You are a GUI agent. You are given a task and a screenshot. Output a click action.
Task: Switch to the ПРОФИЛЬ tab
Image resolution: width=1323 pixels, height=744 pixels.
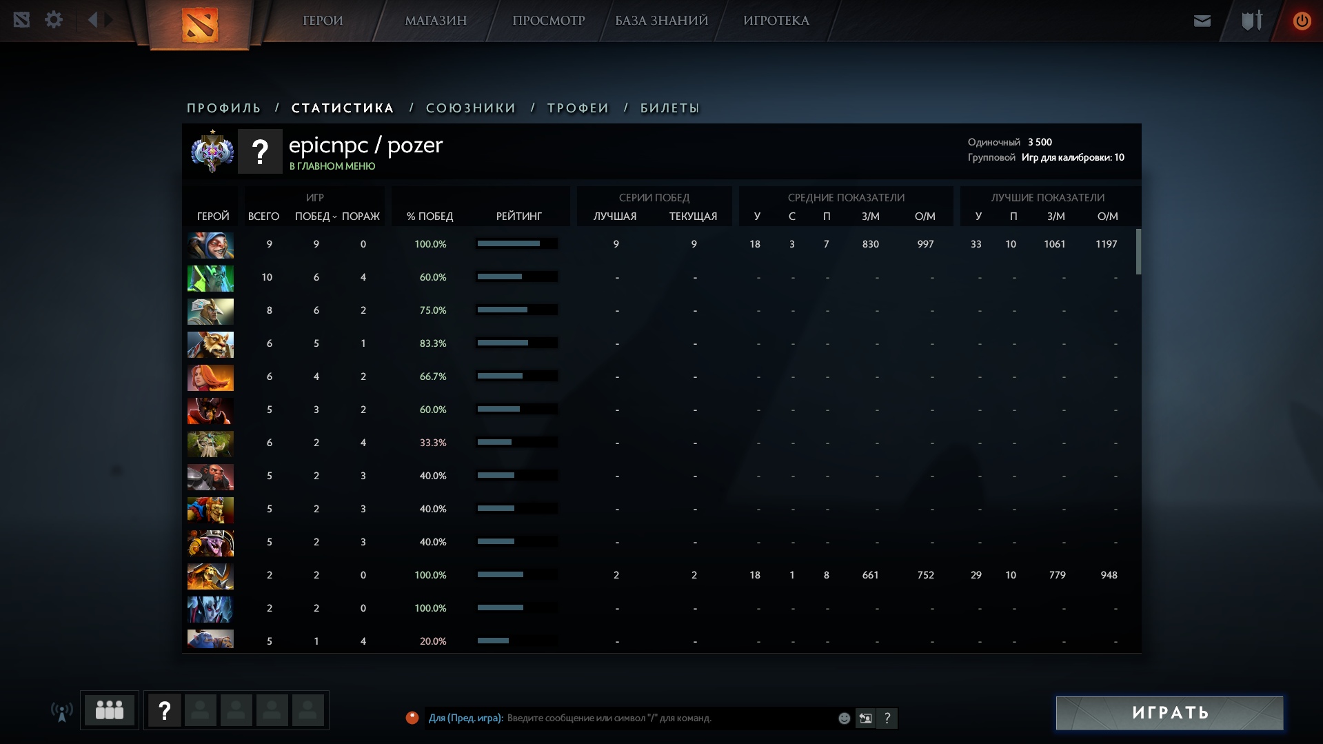pos(224,108)
